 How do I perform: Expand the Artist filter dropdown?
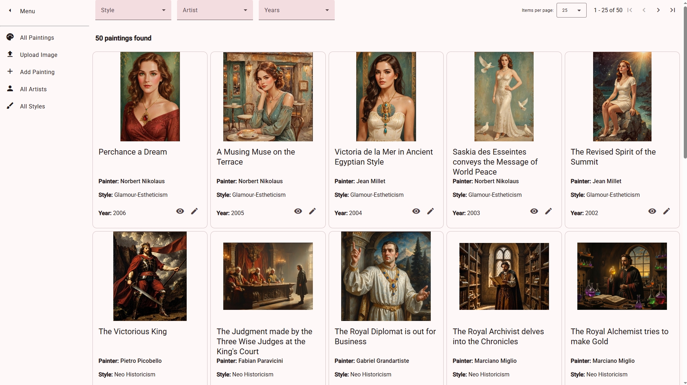click(215, 10)
